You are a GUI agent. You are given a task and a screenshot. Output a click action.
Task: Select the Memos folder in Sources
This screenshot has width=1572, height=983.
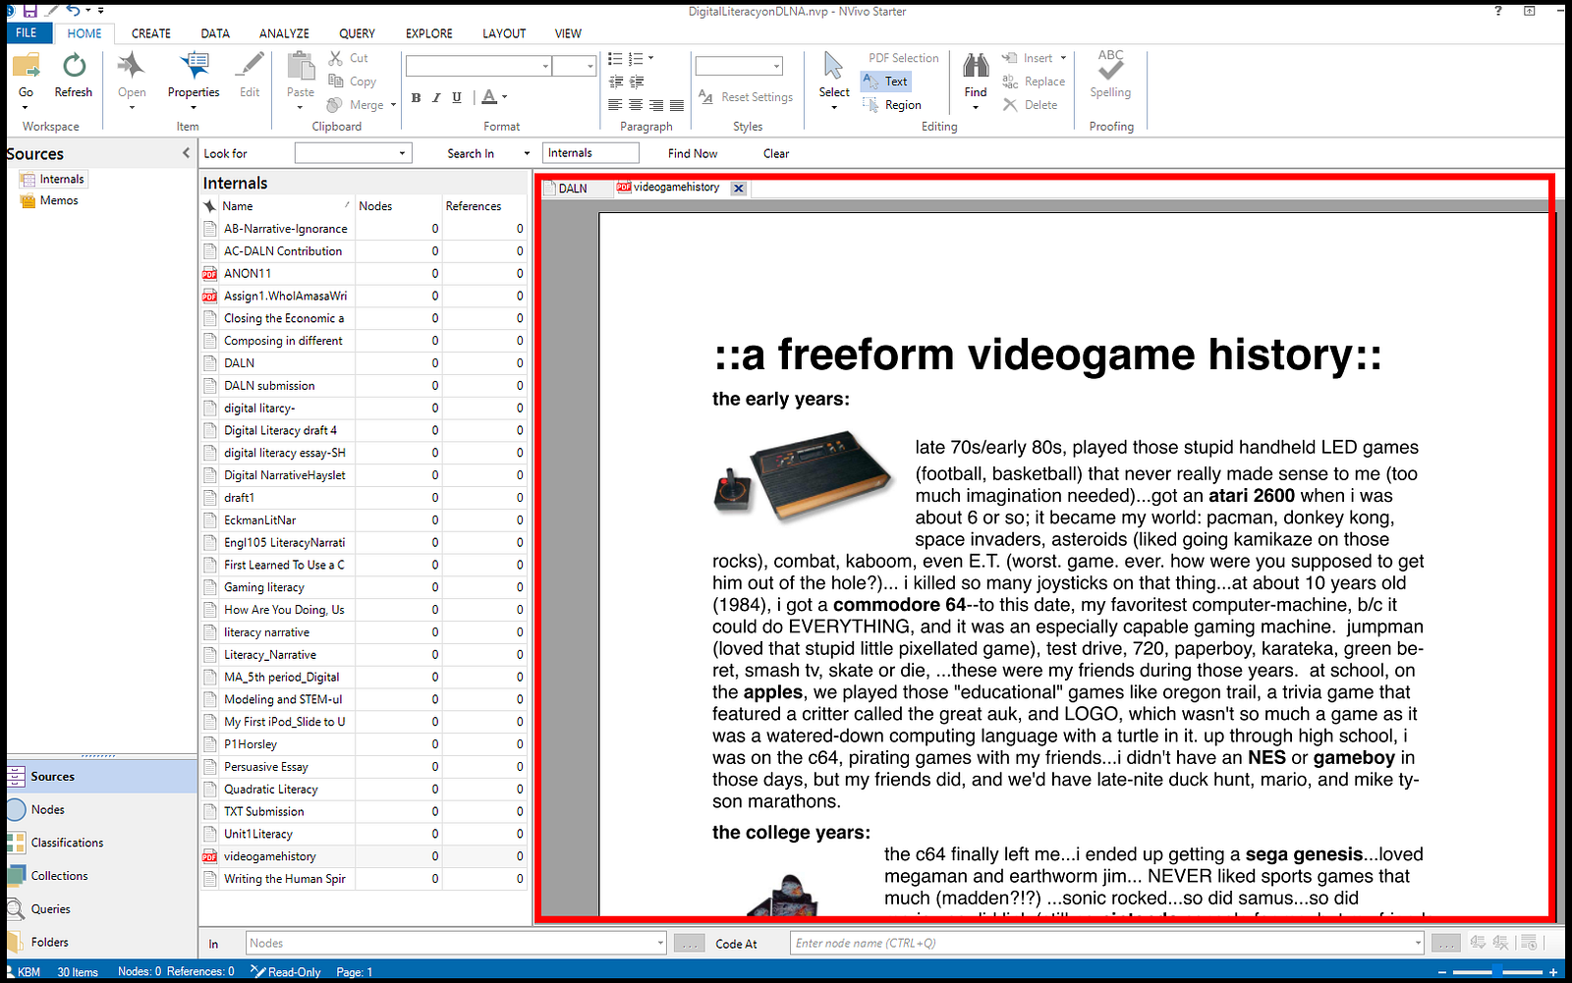[59, 200]
